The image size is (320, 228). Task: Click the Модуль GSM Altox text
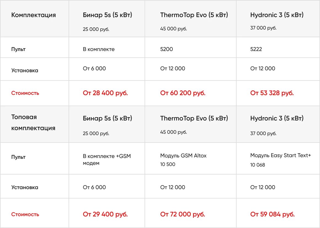tap(183, 156)
